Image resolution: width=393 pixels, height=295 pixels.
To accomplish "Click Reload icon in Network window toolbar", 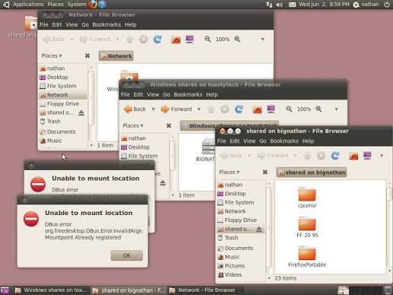I will pyautogui.click(x=158, y=39).
